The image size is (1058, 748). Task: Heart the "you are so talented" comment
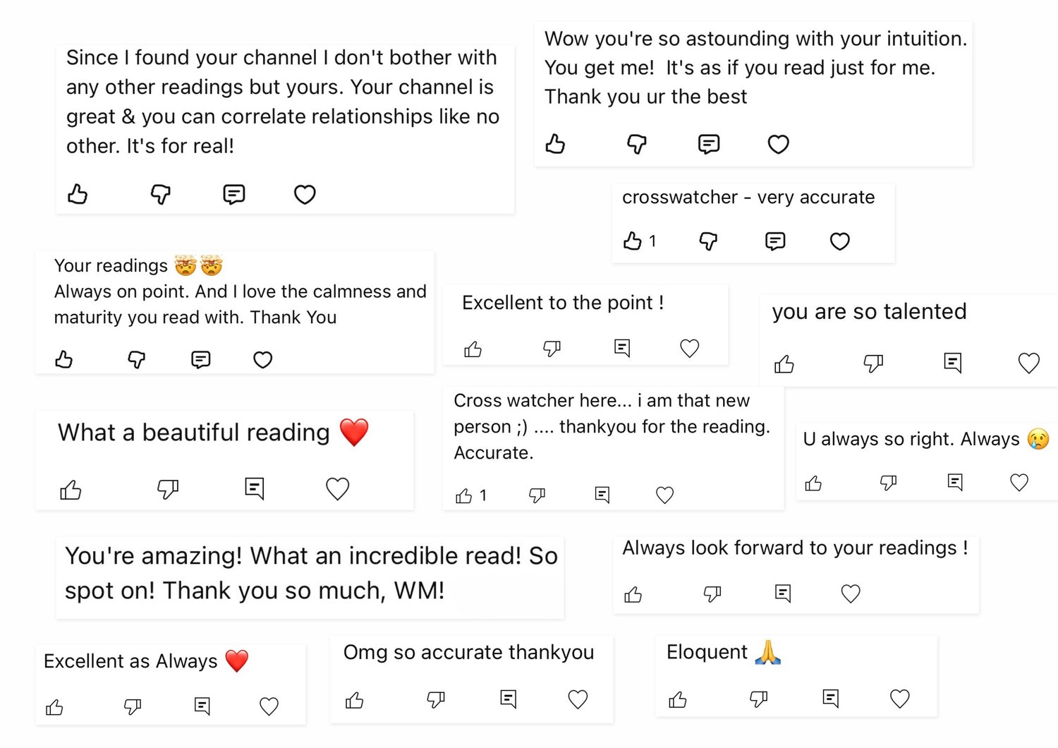click(x=1028, y=363)
